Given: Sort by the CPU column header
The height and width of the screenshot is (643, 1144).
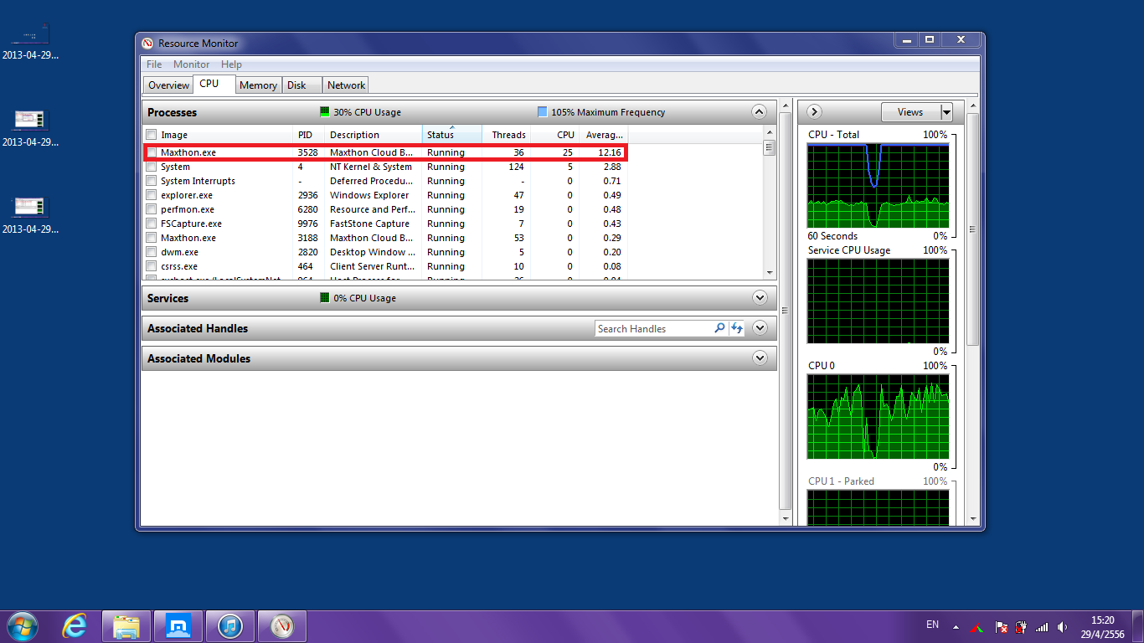Looking at the screenshot, I should (555, 135).
